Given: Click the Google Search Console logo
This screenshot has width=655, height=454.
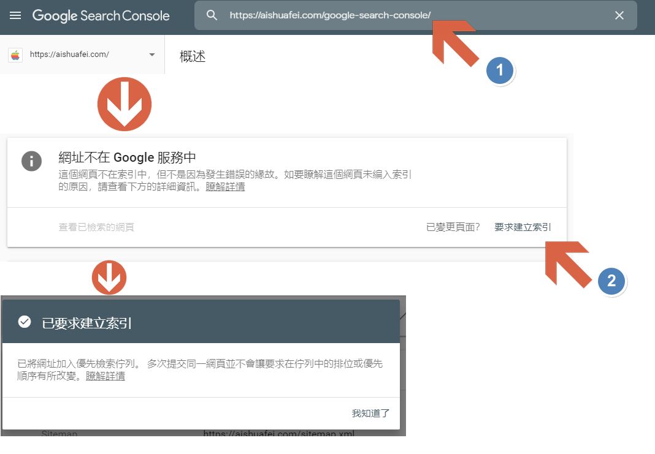Looking at the screenshot, I should tap(101, 16).
